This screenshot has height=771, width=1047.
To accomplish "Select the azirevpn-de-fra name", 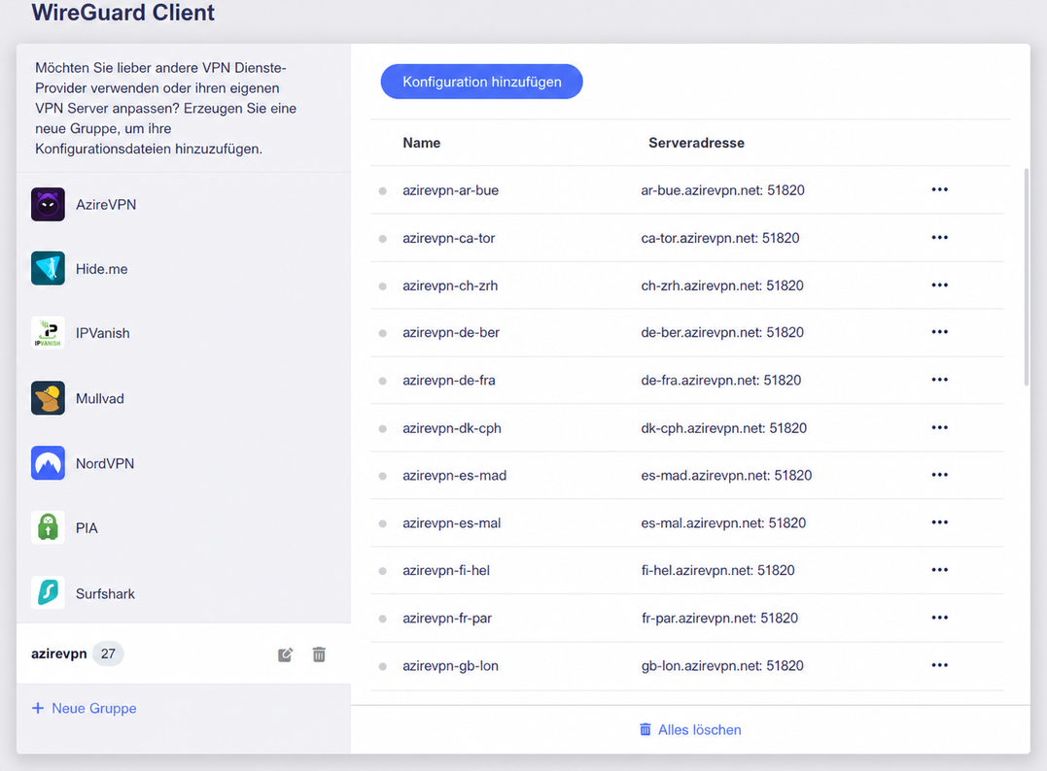I will tap(449, 381).
